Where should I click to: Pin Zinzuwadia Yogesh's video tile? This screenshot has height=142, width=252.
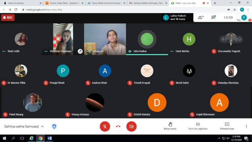(x=223, y=39)
